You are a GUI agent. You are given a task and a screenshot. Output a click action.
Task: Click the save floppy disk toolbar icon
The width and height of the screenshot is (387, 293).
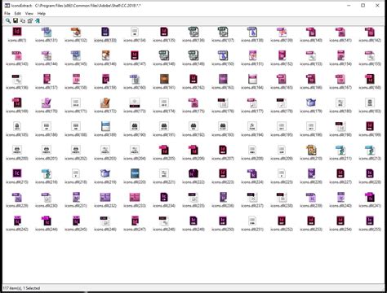click(x=16, y=20)
